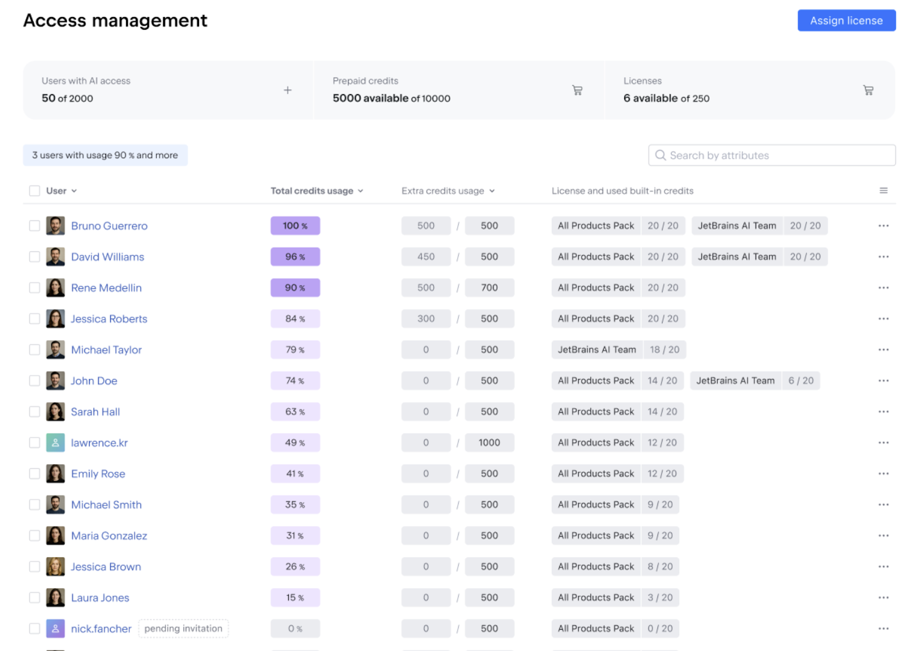This screenshot has height=651, width=913.
Task: Click the plus icon for AI access users
Action: [x=288, y=90]
